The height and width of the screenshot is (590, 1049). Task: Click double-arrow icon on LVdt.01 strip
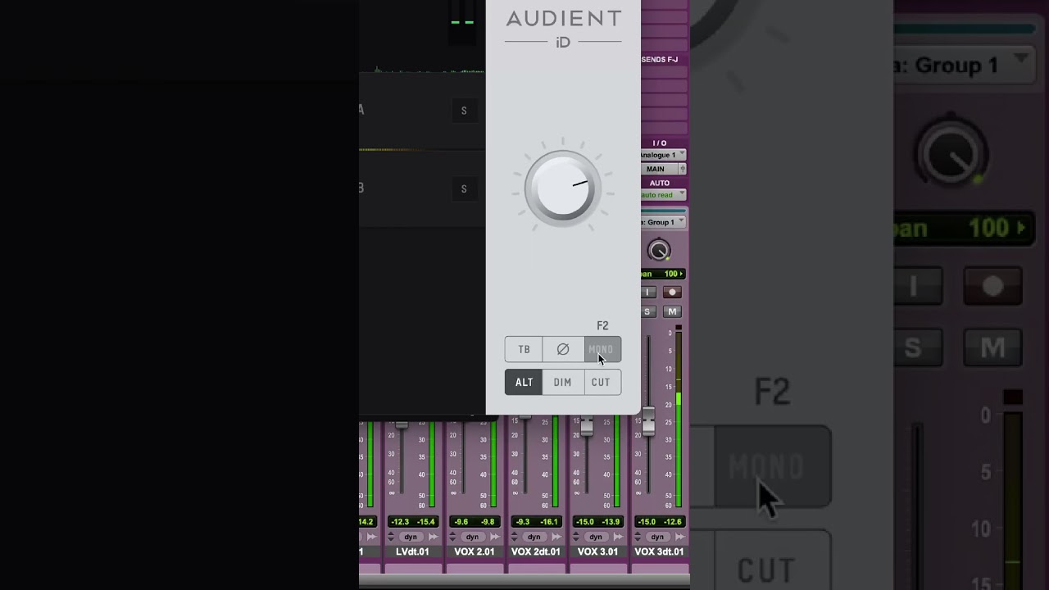tap(434, 537)
